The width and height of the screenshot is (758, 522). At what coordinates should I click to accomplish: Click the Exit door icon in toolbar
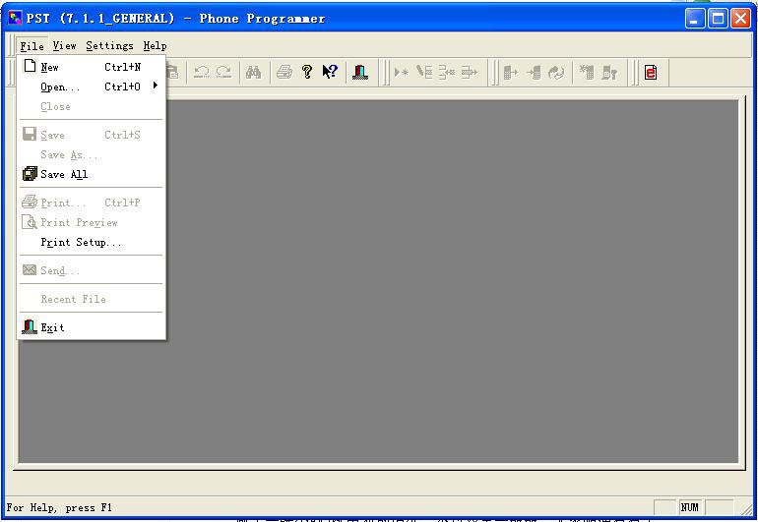(x=360, y=72)
